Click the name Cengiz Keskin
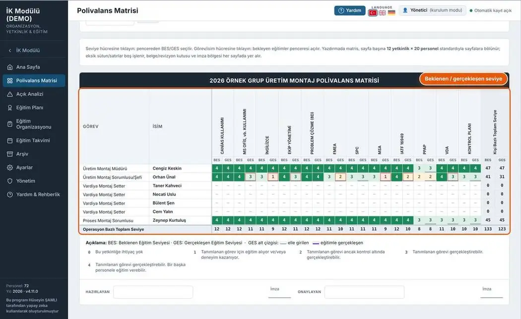Image resolution: width=521 pixels, height=319 pixels. click(x=167, y=169)
